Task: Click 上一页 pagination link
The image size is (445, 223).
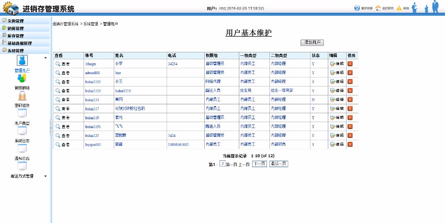Action: 244,164
